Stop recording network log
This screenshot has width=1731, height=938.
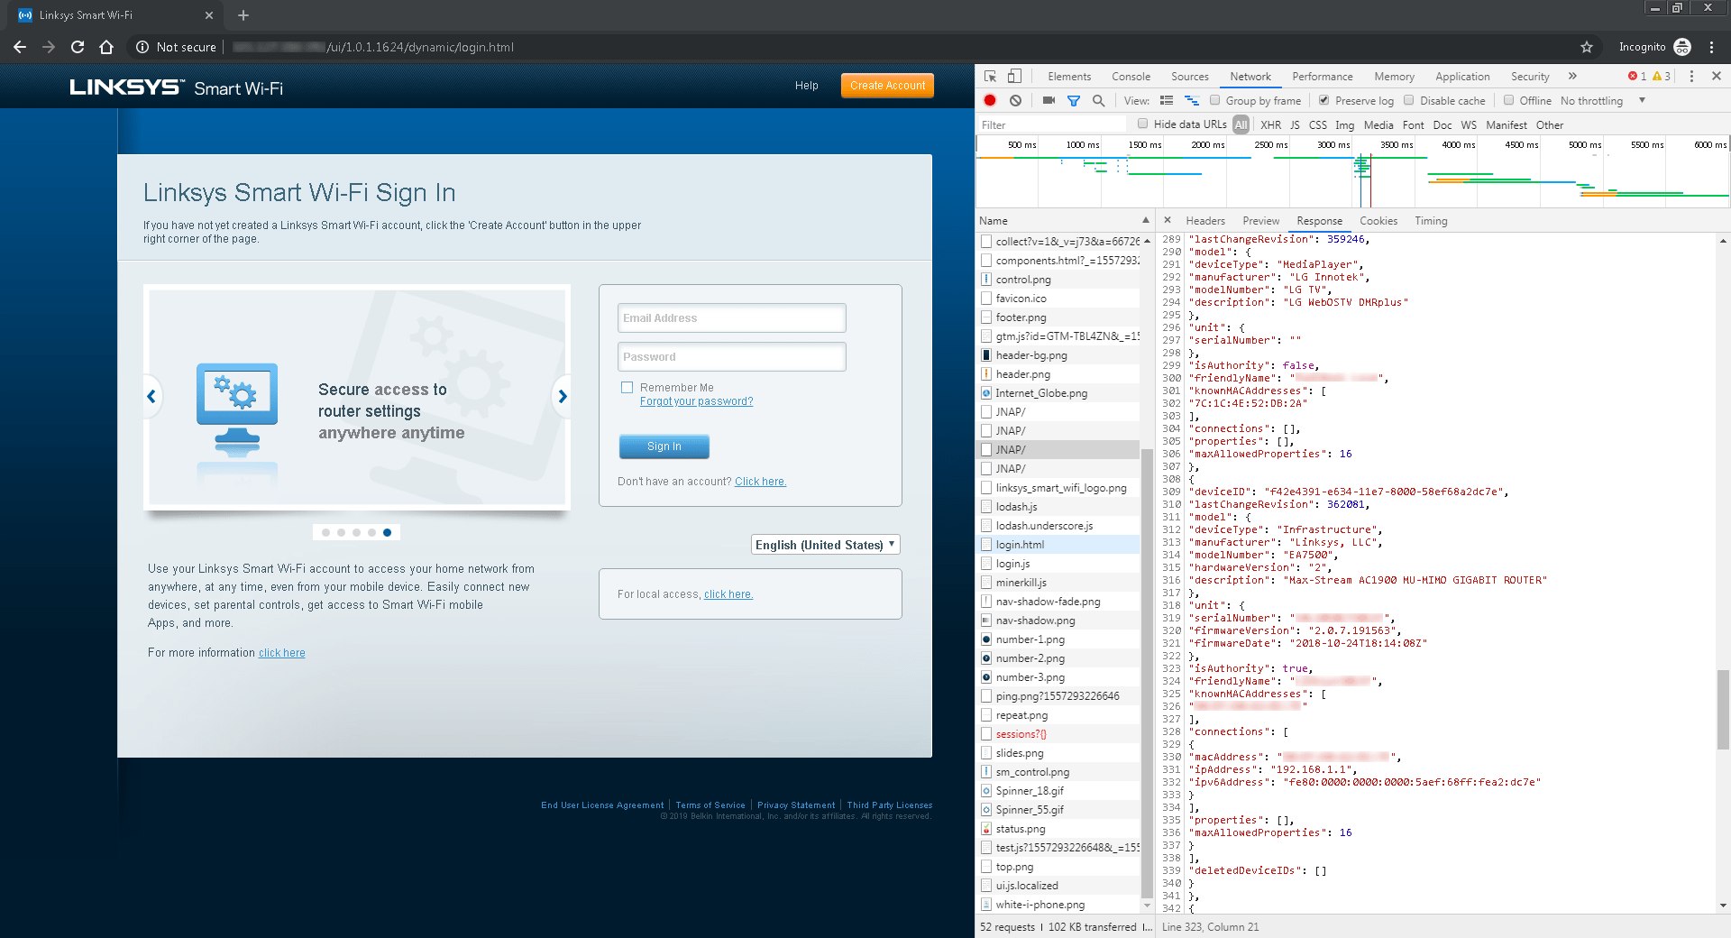click(990, 101)
